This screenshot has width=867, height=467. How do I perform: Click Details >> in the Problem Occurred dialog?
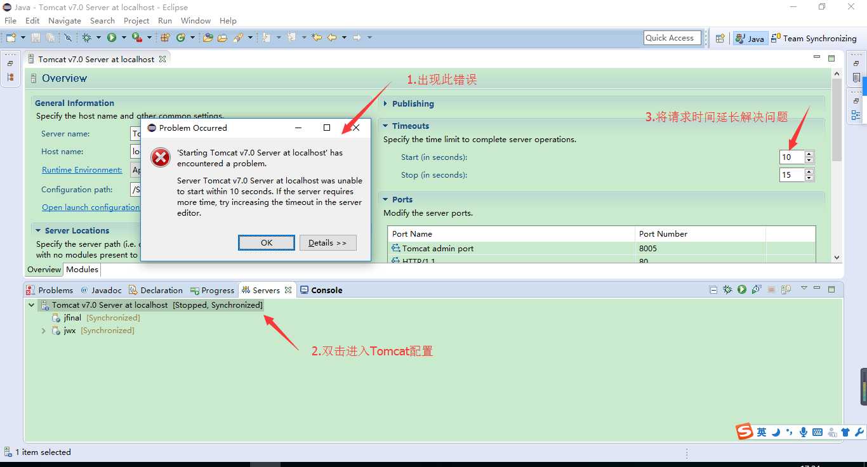click(328, 243)
